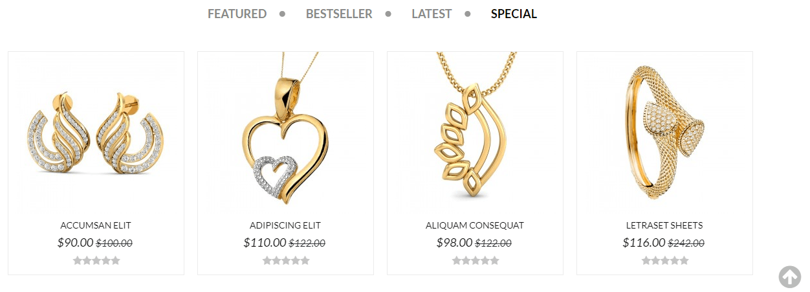The width and height of the screenshot is (810, 292).
Task: Show the LATEST products tab
Action: (x=432, y=14)
